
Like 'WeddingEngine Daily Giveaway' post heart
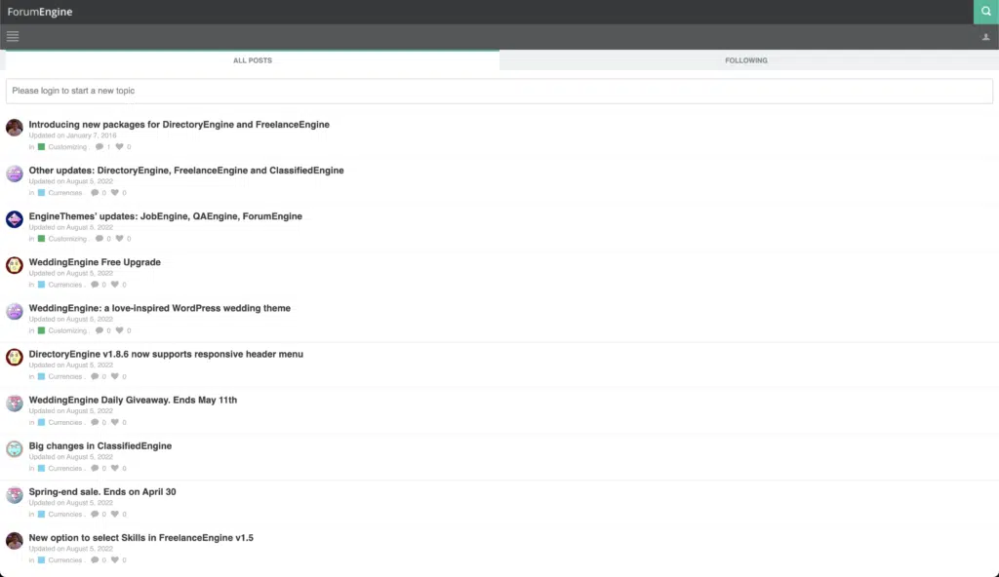point(115,422)
